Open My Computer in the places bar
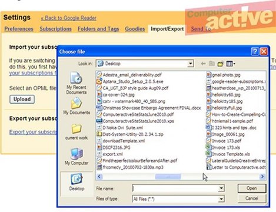The height and width of the screenshot is (212, 276). pyautogui.click(x=77, y=157)
